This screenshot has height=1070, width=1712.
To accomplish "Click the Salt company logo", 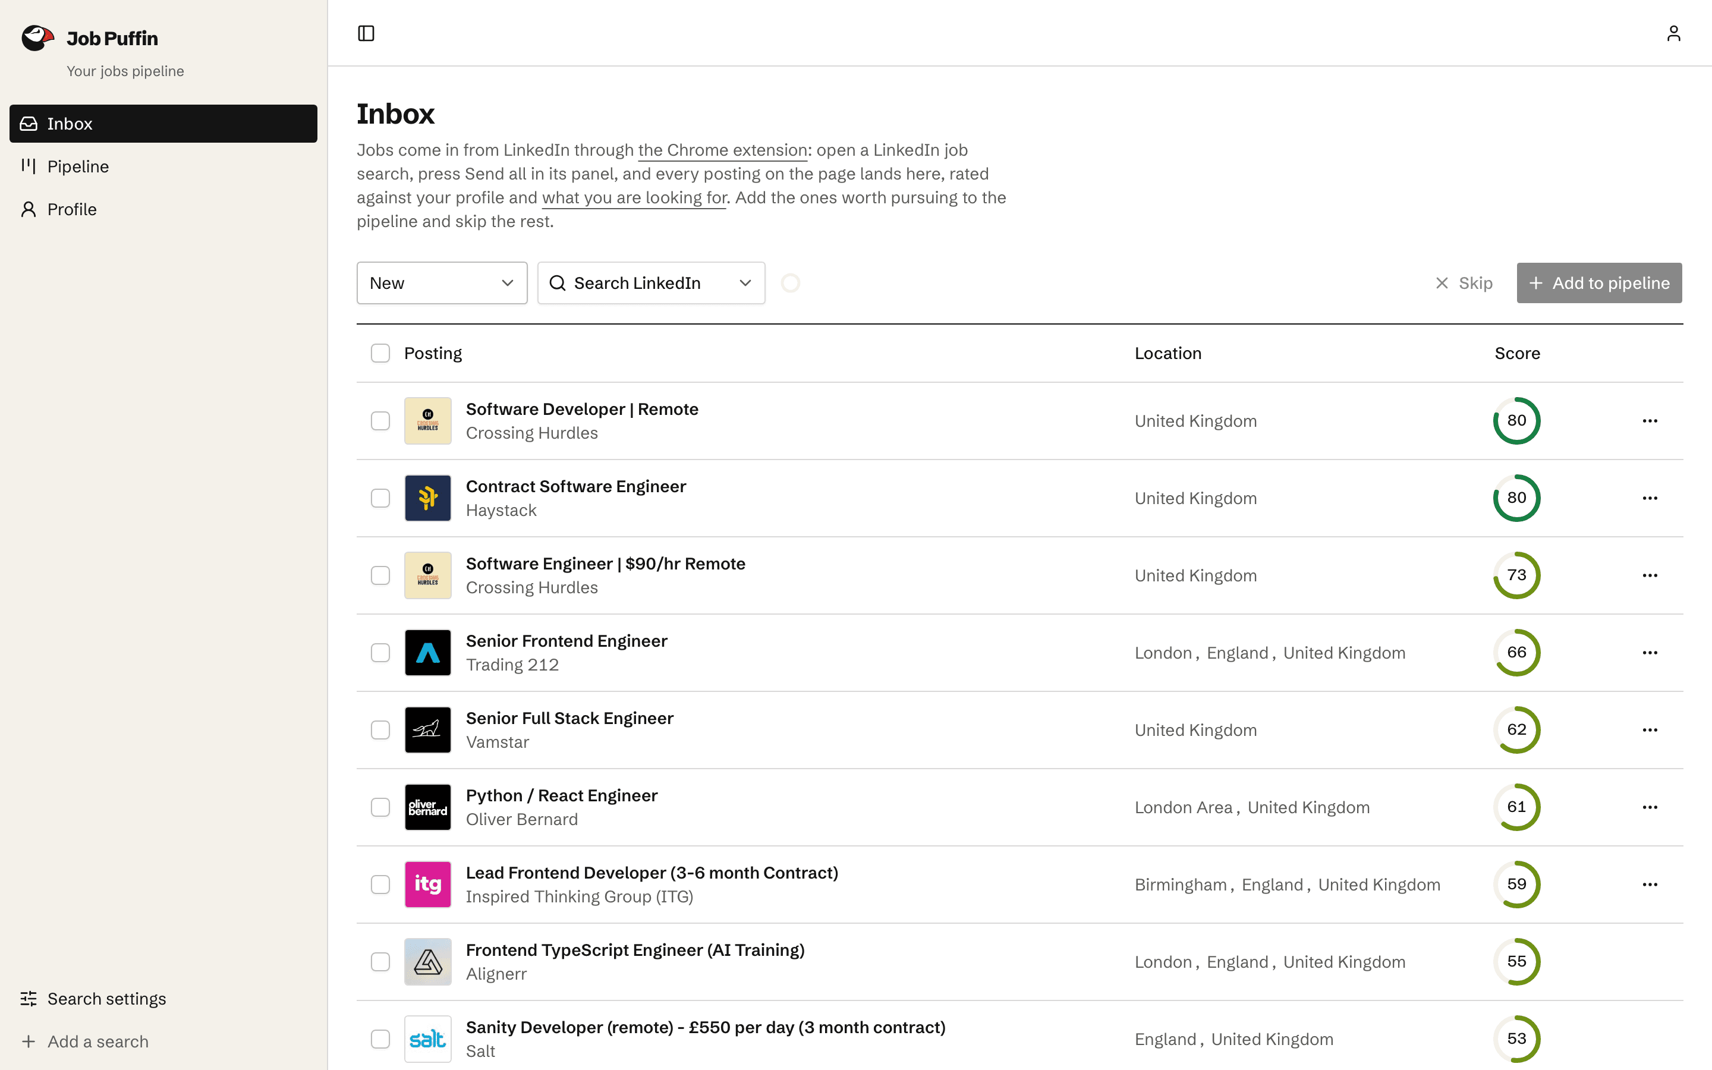I will (x=427, y=1039).
